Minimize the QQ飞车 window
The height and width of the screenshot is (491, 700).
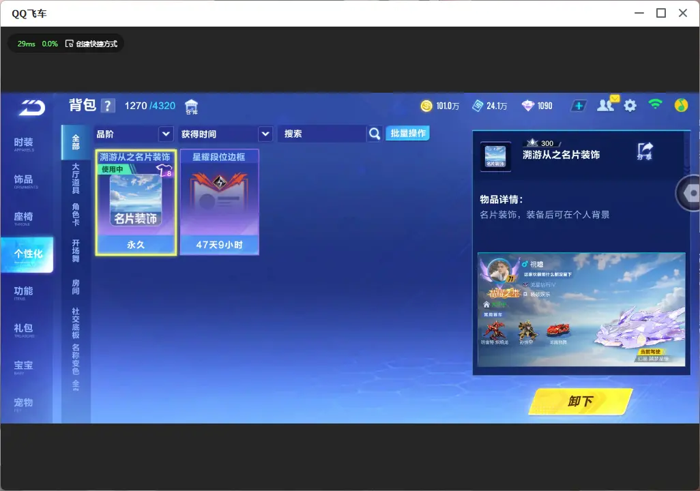click(x=639, y=14)
